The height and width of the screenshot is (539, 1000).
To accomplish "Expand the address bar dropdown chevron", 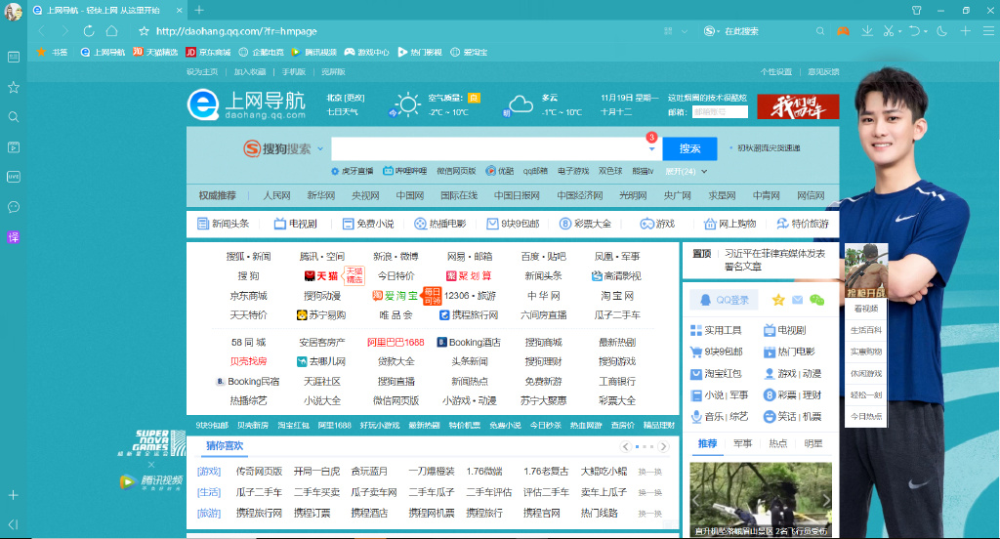I will click(685, 30).
